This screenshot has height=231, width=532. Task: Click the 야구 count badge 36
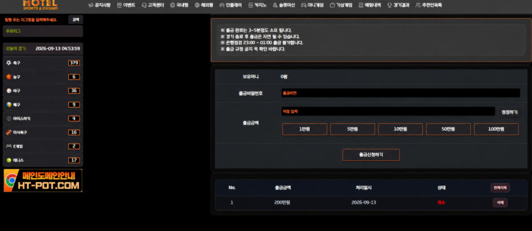point(74,91)
